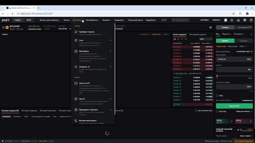Expand the Опционы submenu arrow
Screen dimensions: 255x143
pos(111,67)
